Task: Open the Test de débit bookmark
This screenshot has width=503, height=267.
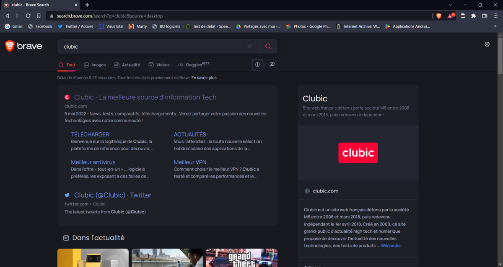Action: pos(208,26)
